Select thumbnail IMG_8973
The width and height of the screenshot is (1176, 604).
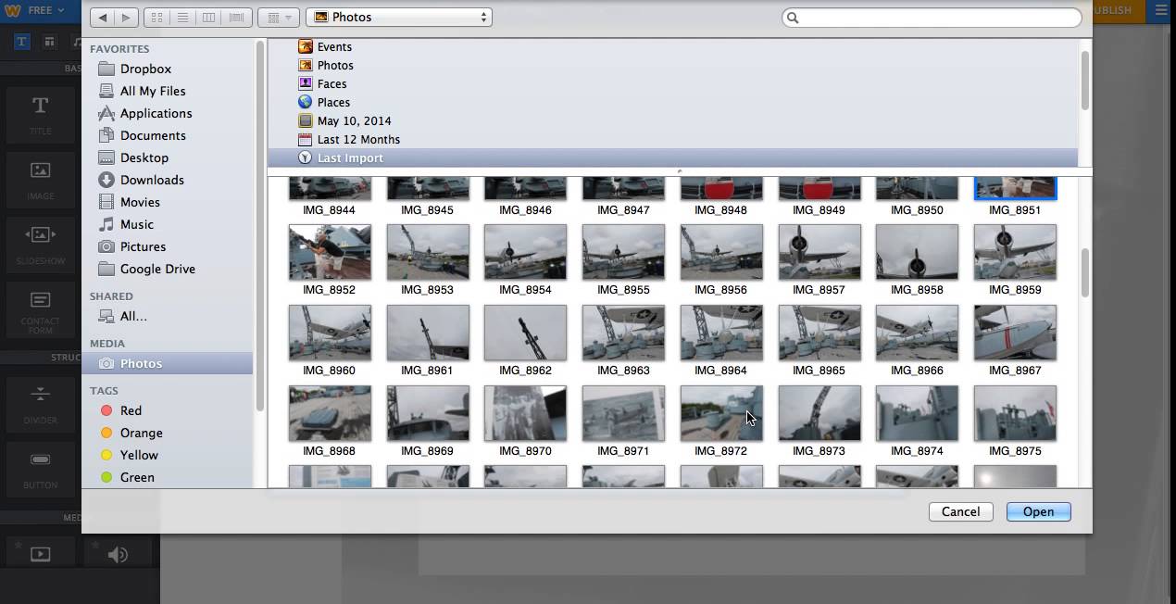click(819, 413)
